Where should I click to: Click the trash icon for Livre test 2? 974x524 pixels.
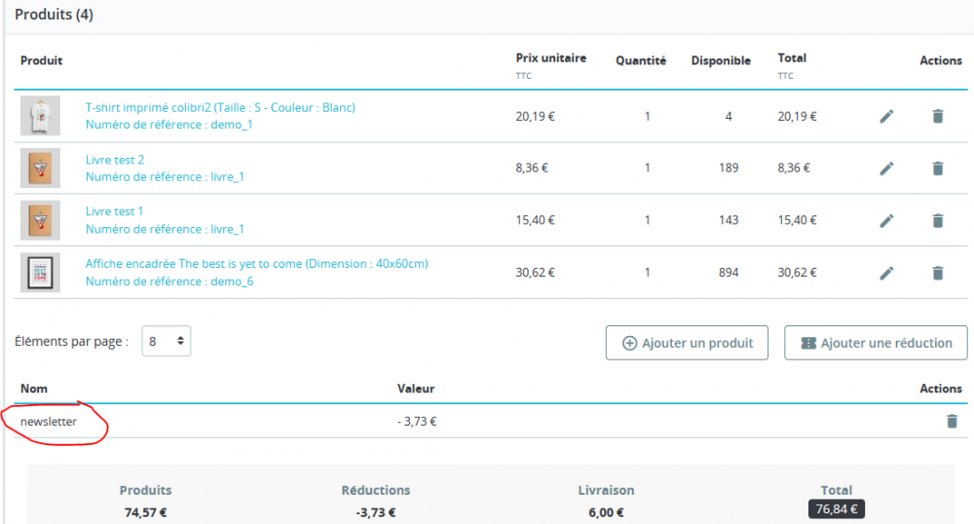pos(938,168)
